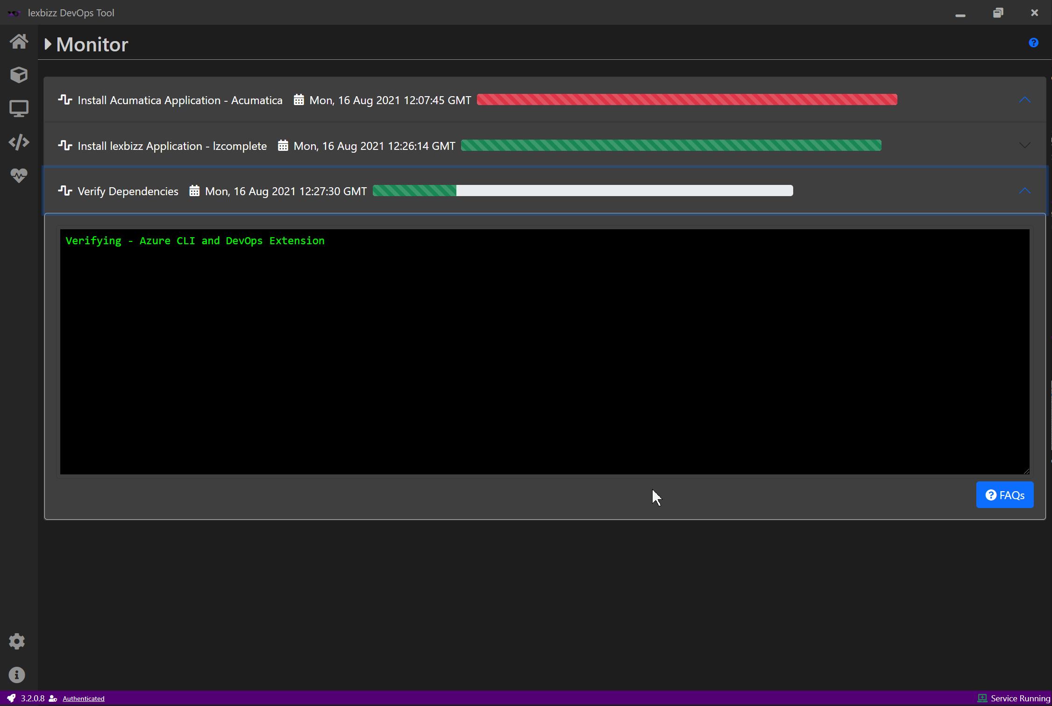
Task: Click calendar icon for 12:27:30 GMT entry
Action: click(194, 191)
